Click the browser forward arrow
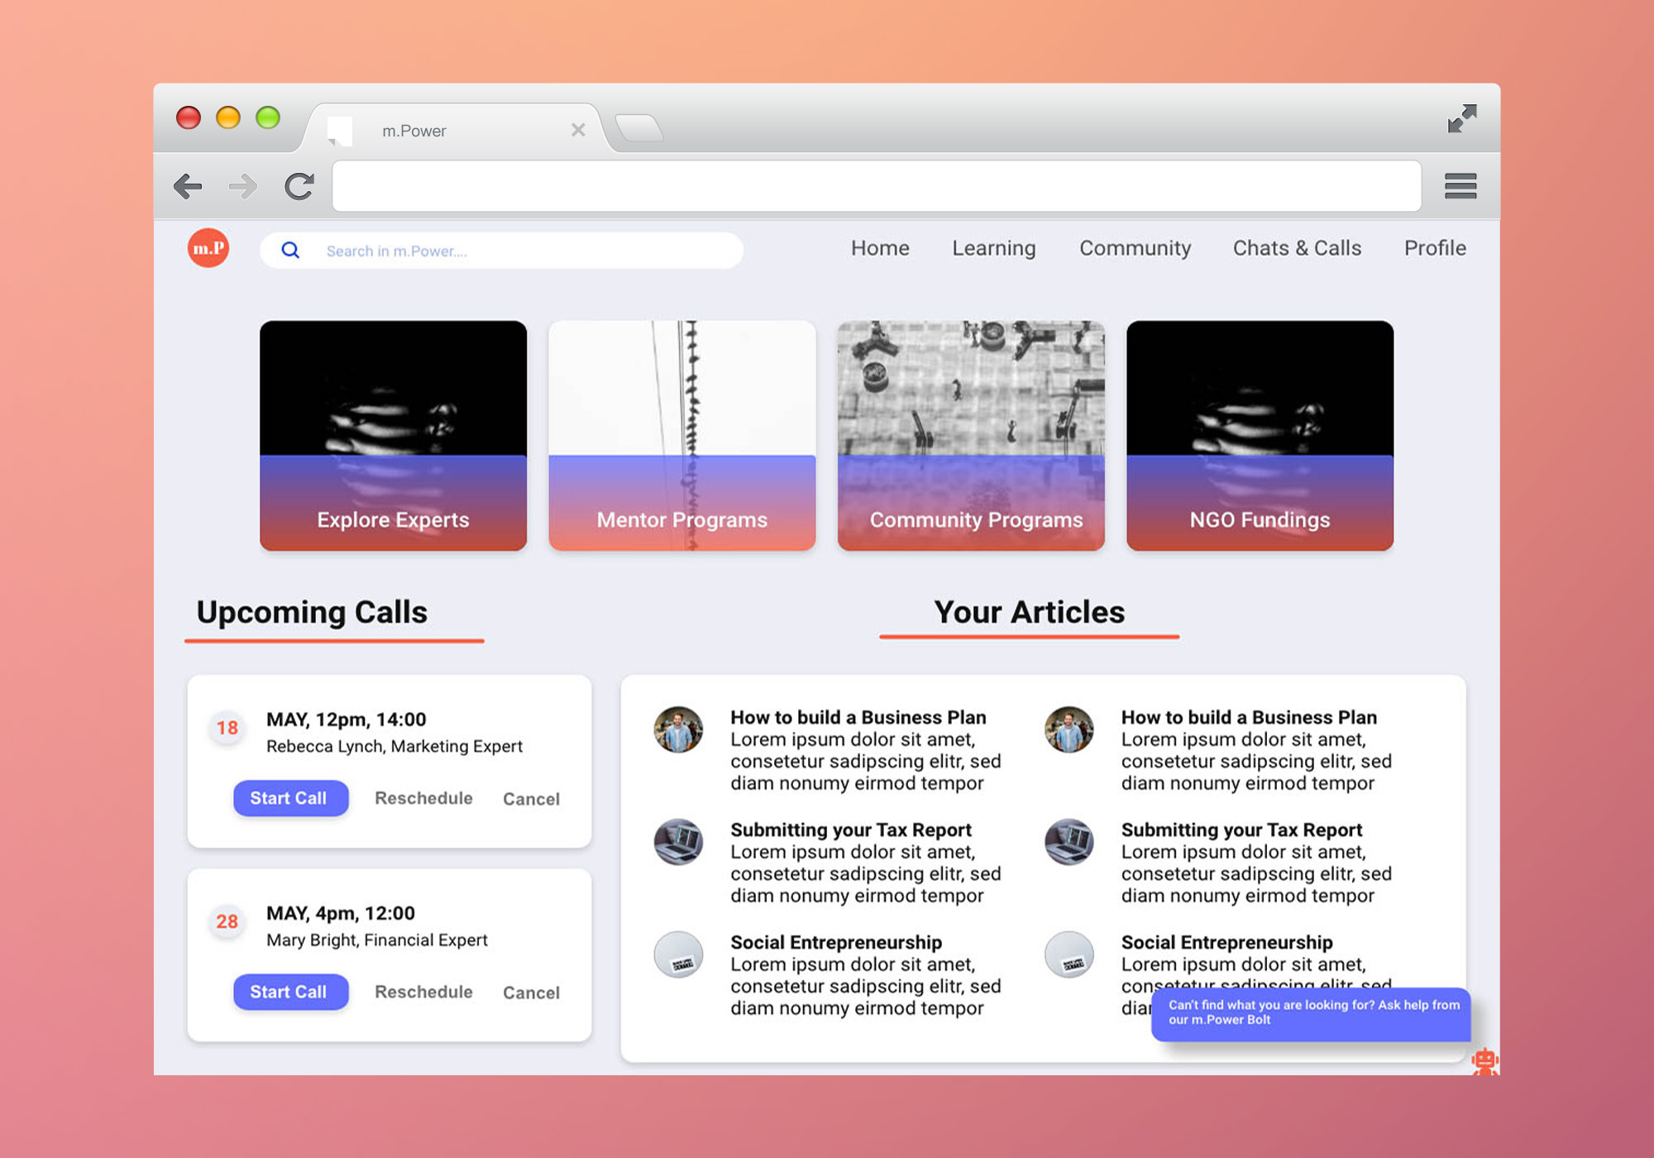This screenshot has height=1158, width=1654. pyautogui.click(x=244, y=186)
